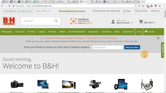
Task: Expand Other B&H Sites dropdown
Action: pyautogui.click(x=18, y=11)
